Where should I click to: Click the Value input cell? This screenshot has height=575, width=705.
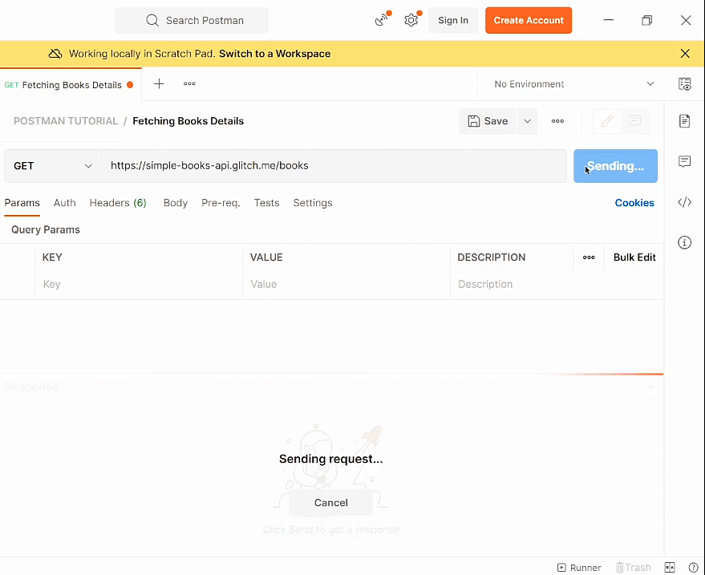pyautogui.click(x=346, y=285)
